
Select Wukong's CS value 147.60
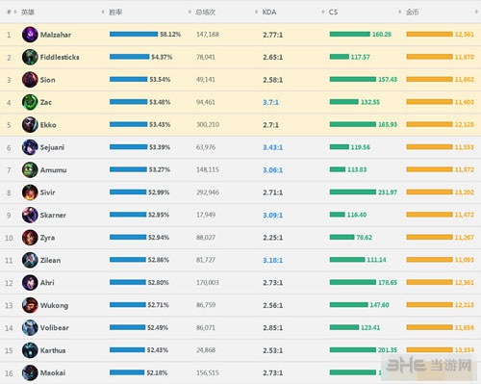tap(379, 305)
